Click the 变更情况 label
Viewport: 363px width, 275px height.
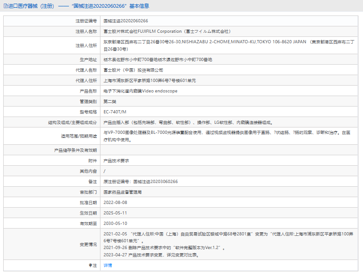click(x=88, y=244)
